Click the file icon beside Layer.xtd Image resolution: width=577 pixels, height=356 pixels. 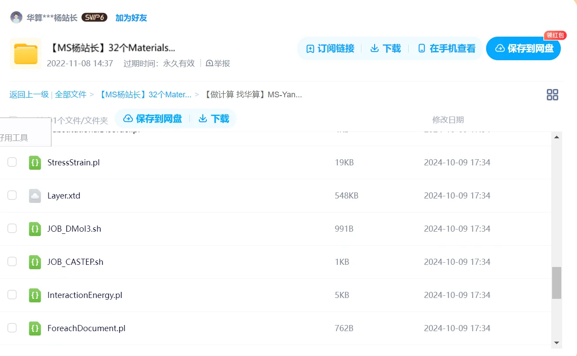(x=35, y=195)
